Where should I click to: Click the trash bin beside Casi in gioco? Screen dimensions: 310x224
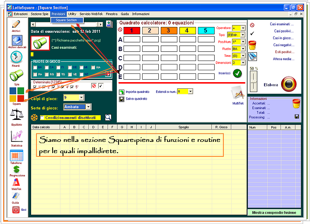point(252,45)
